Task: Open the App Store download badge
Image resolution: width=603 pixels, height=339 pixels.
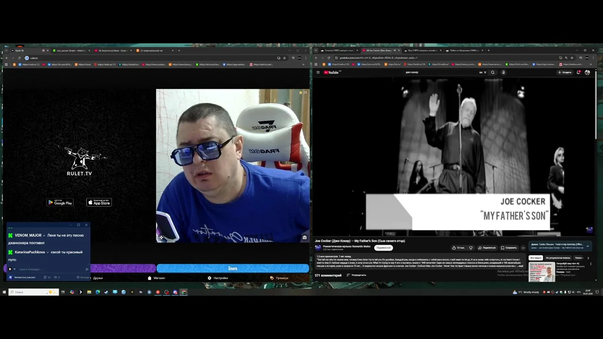Action: (x=99, y=202)
